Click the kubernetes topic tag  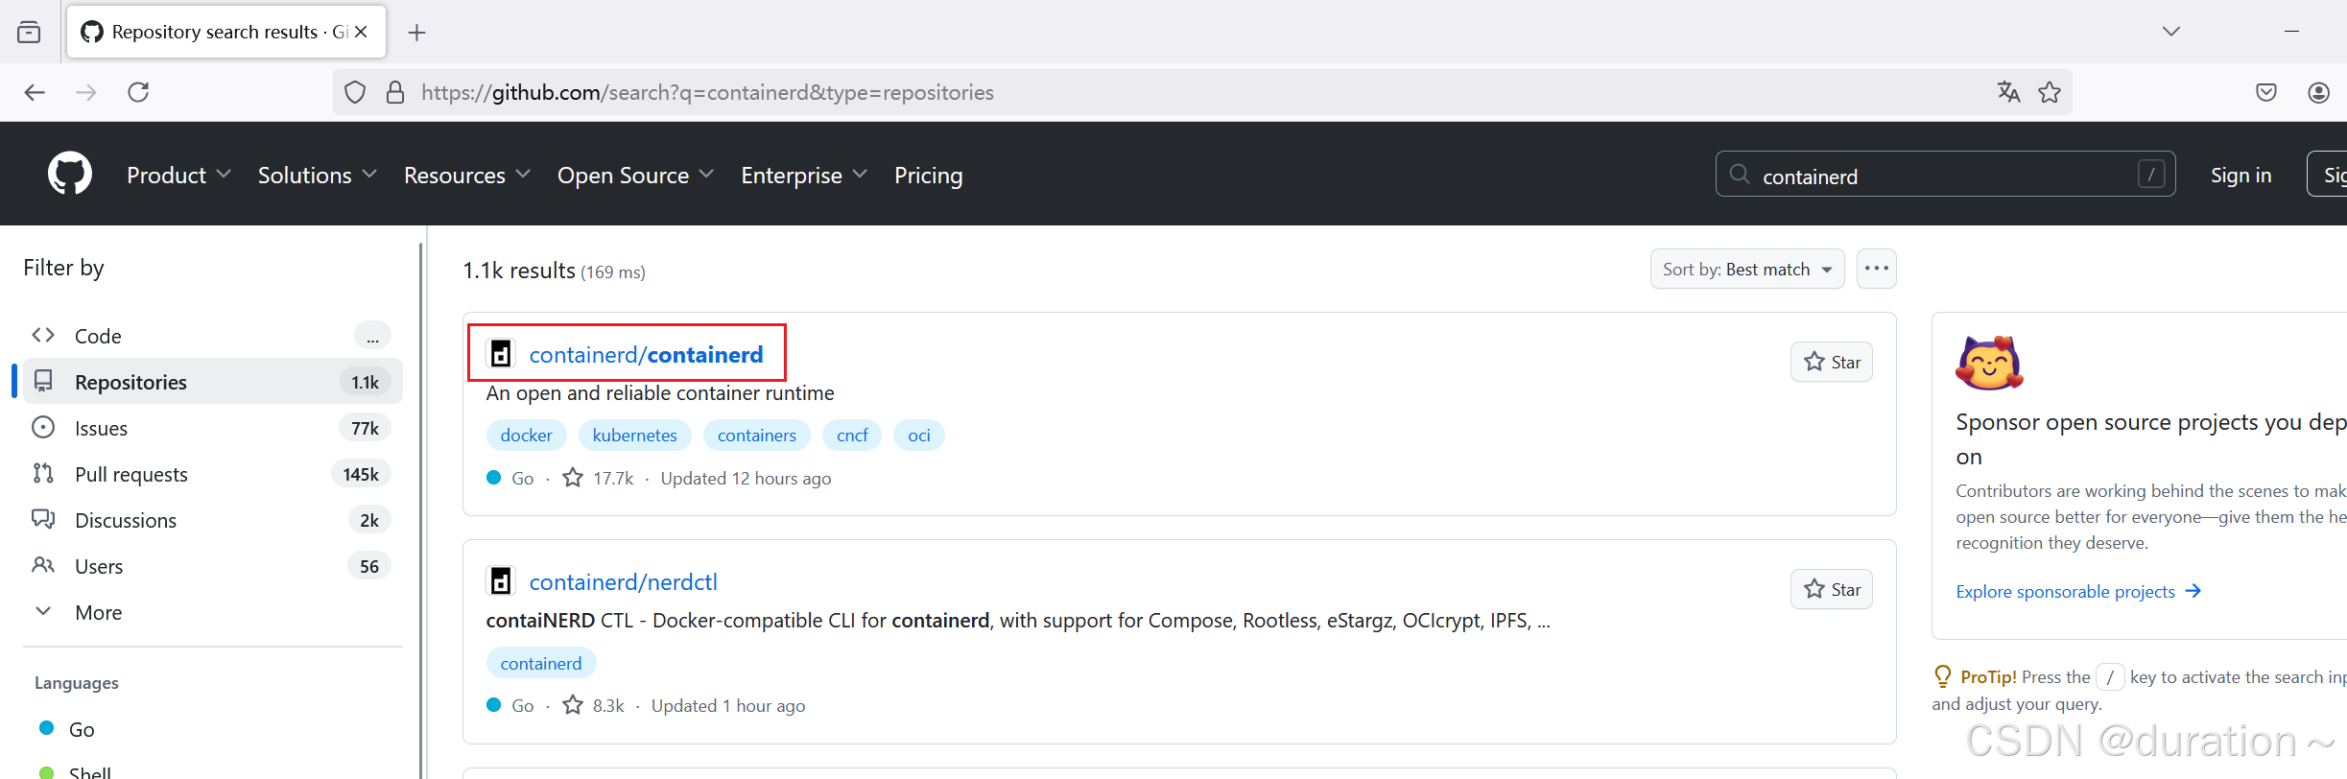634,436
